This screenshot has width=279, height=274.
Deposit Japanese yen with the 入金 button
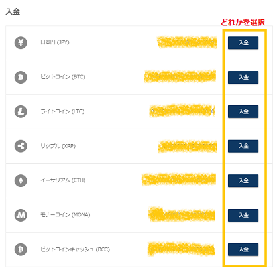pyautogui.click(x=243, y=42)
